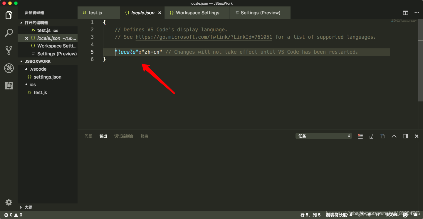
Task: Click the minimap code overview
Action: tap(403, 21)
